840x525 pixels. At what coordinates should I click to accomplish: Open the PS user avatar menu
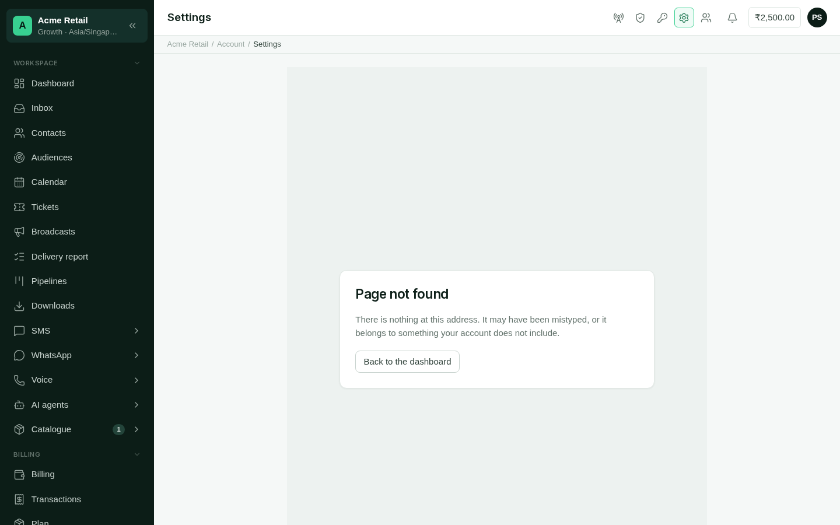coord(817,17)
